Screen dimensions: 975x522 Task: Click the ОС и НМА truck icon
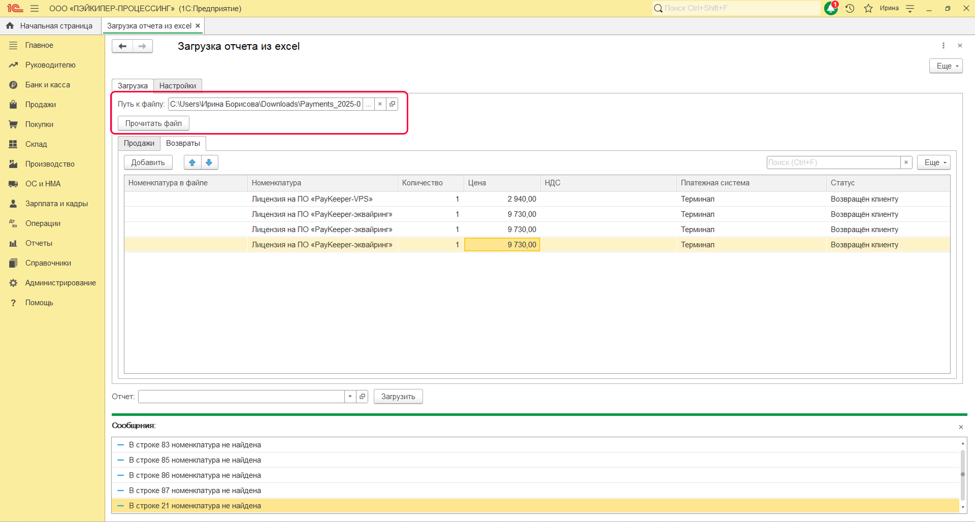(13, 184)
